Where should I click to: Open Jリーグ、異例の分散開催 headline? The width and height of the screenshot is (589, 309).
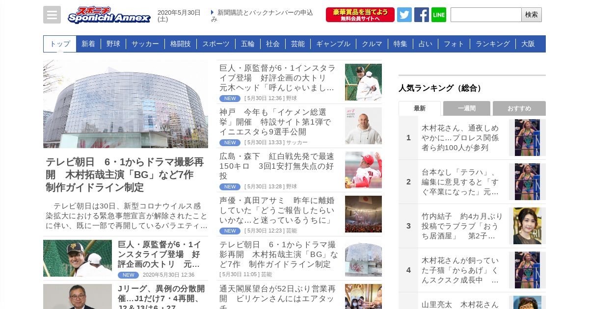[x=161, y=297]
